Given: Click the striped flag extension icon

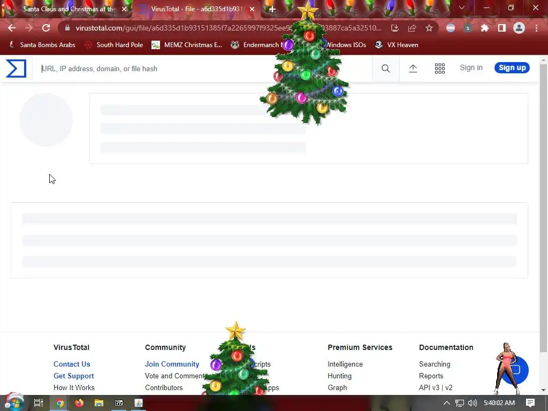Looking at the screenshot, I should [x=451, y=28].
